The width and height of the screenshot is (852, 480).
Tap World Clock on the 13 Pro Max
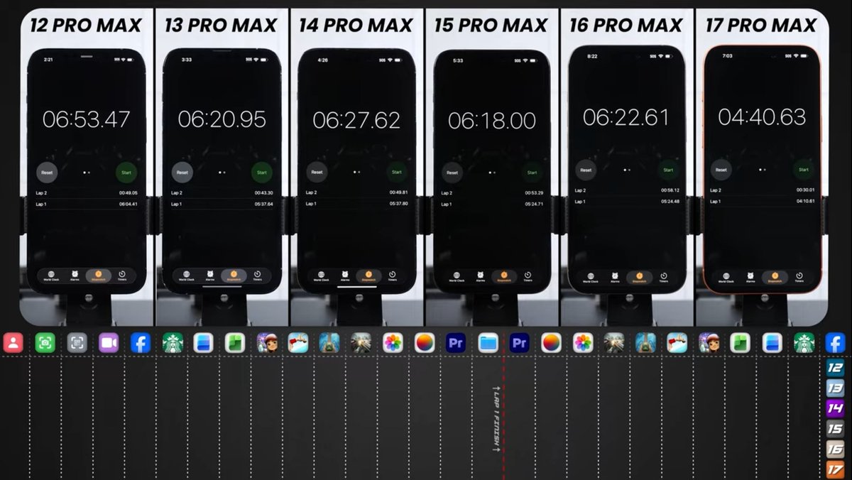187,276
